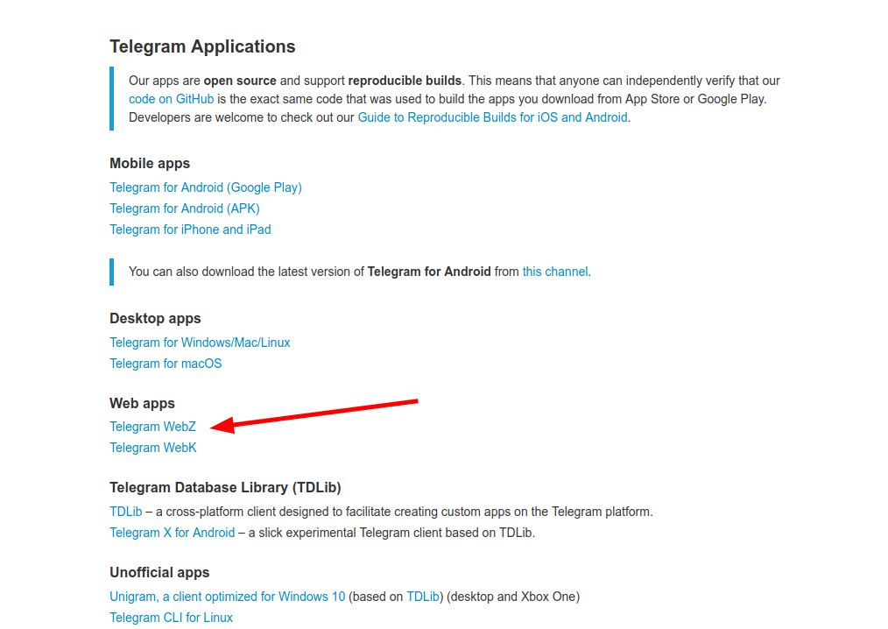Open the TDLib cross-platform client link
This screenshot has height=629, width=888.
click(126, 512)
